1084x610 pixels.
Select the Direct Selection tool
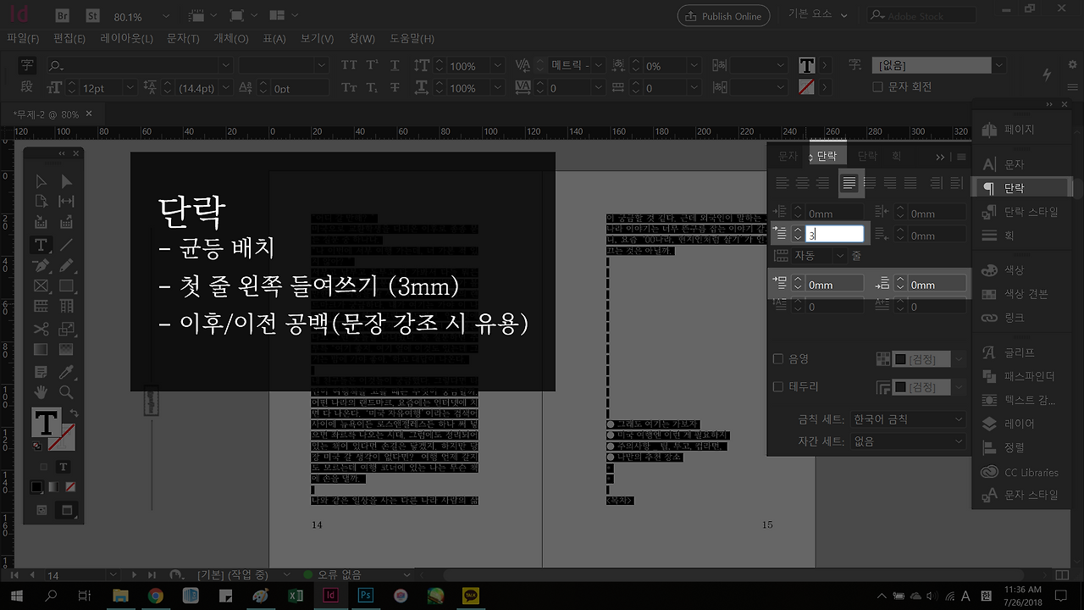[x=66, y=181]
